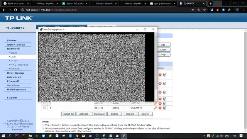This screenshot has height=139, width=247.
Task: Click the TP-LINK logo in header
Action: [x=19, y=18]
